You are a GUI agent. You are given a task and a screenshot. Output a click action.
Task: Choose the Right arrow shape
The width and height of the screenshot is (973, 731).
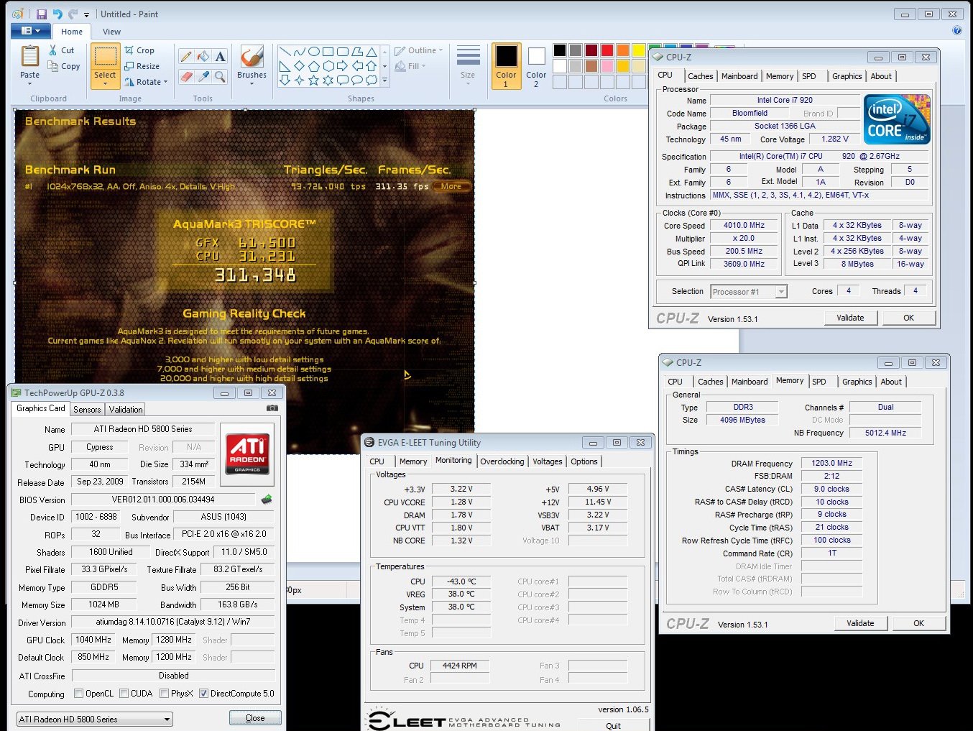(x=342, y=66)
